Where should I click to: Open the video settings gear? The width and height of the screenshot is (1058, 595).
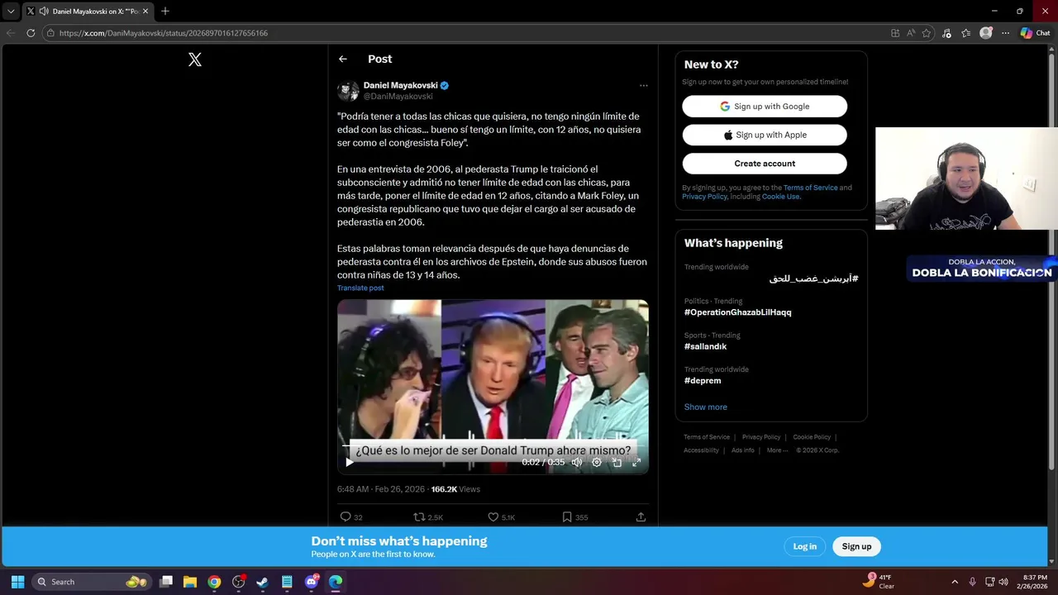(597, 462)
